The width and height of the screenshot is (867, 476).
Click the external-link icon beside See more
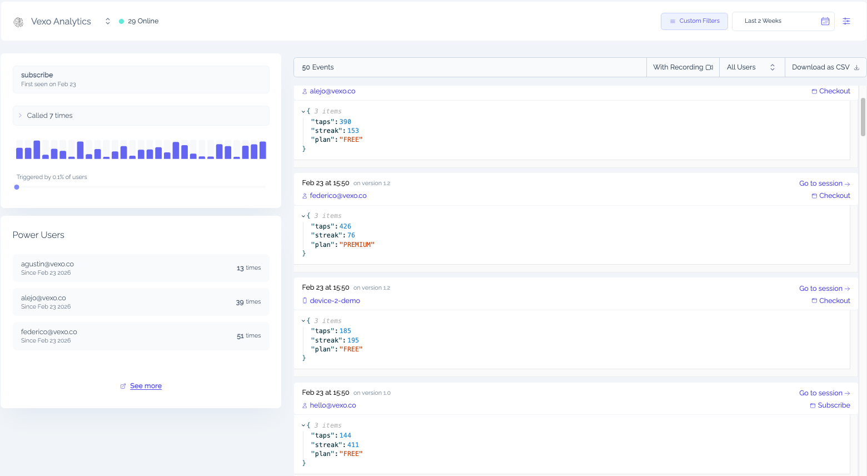(x=123, y=385)
